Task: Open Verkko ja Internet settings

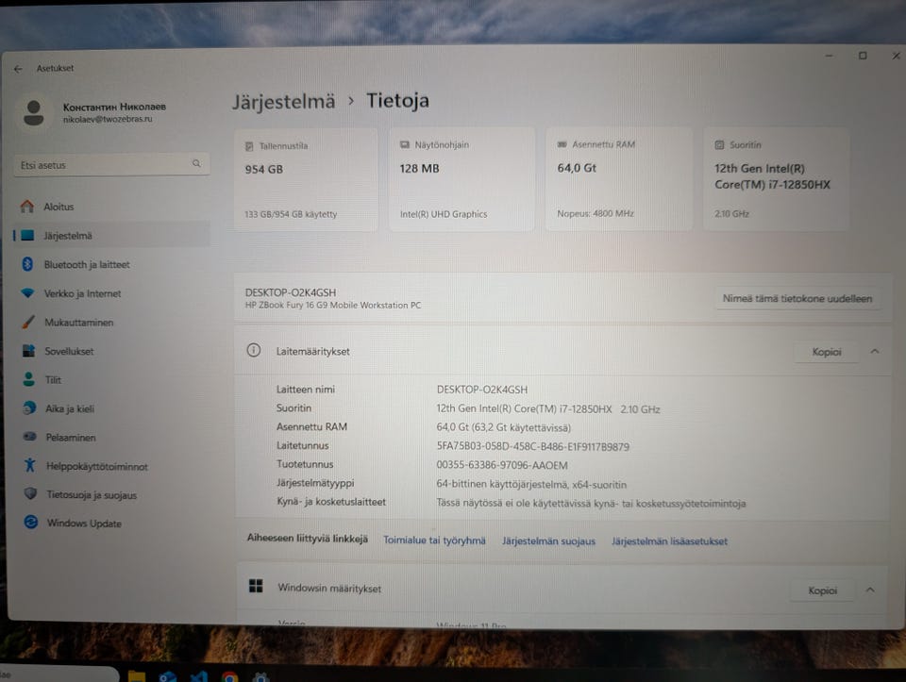Action: click(111, 293)
